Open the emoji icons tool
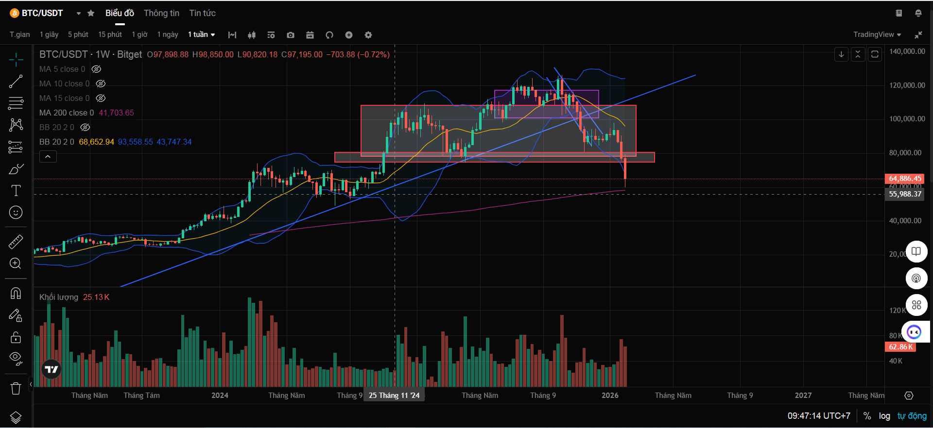Screen dimensions: 933x428 coord(16,213)
